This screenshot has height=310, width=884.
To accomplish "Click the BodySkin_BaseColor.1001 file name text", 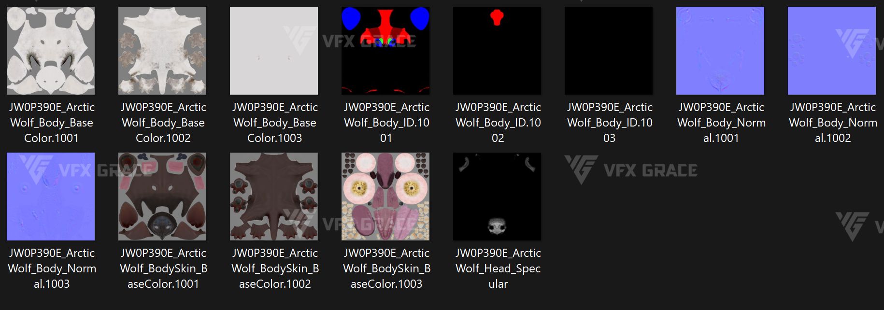I will (x=163, y=268).
